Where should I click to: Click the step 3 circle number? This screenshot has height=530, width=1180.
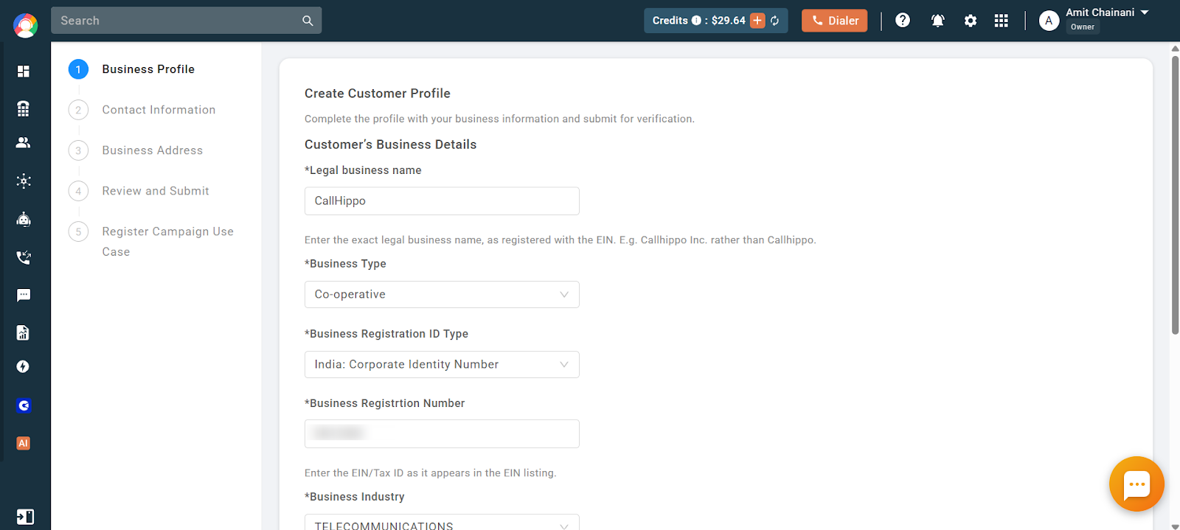point(78,150)
